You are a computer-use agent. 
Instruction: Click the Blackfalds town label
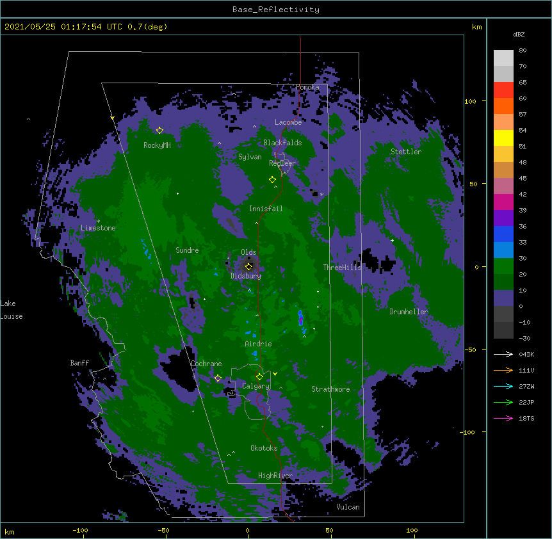(282, 143)
